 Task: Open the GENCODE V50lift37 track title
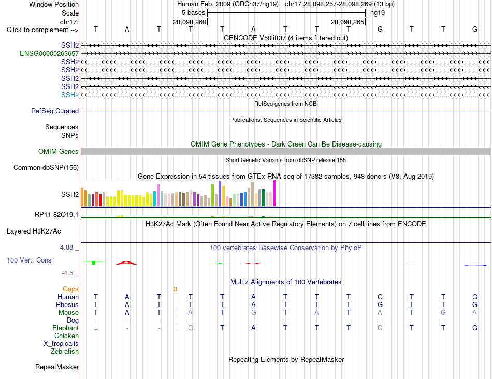pos(285,38)
